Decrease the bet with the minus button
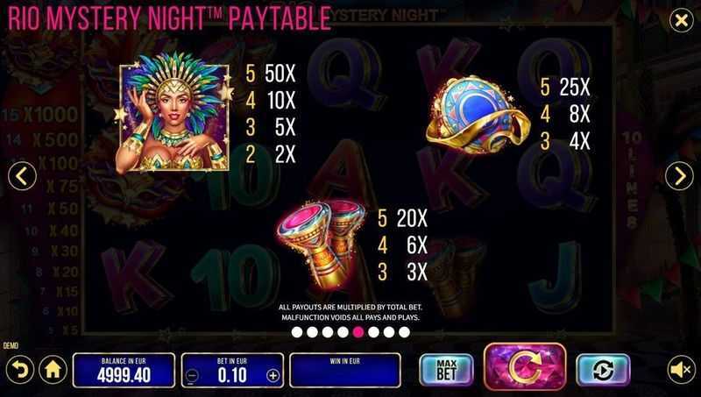701x397 pixels. coord(192,376)
